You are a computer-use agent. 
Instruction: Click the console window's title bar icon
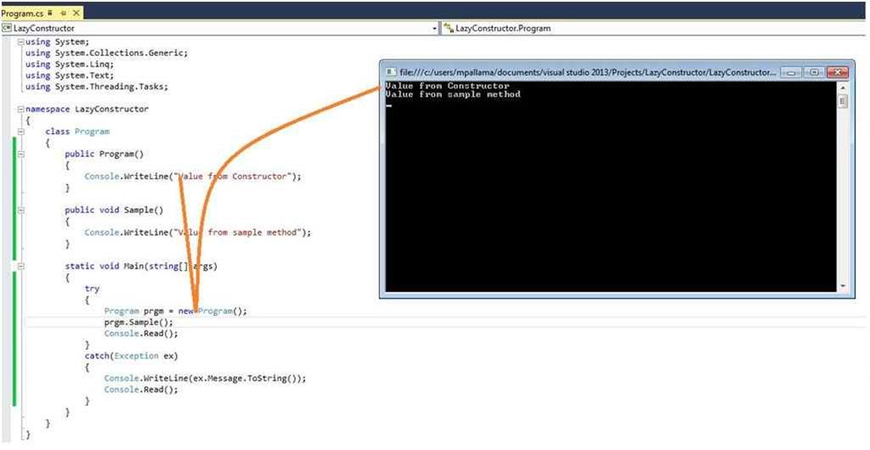pyautogui.click(x=391, y=72)
